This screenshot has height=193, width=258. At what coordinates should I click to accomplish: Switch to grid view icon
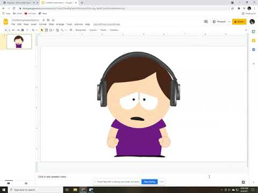tap(26, 183)
